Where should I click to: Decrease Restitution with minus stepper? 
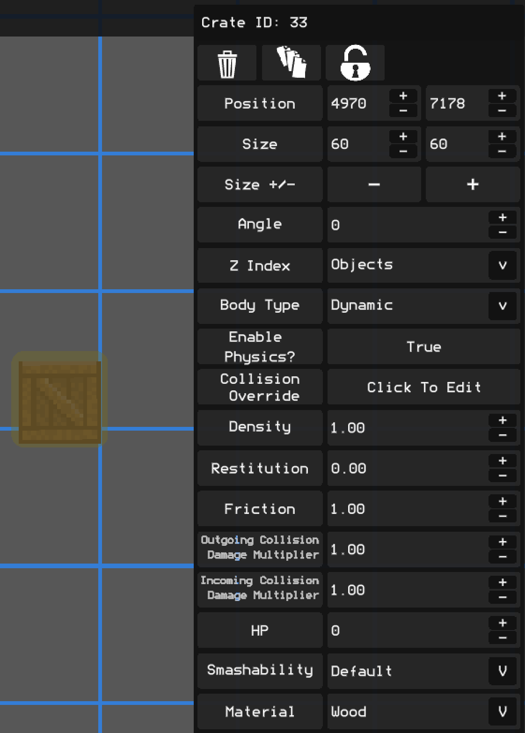503,476
